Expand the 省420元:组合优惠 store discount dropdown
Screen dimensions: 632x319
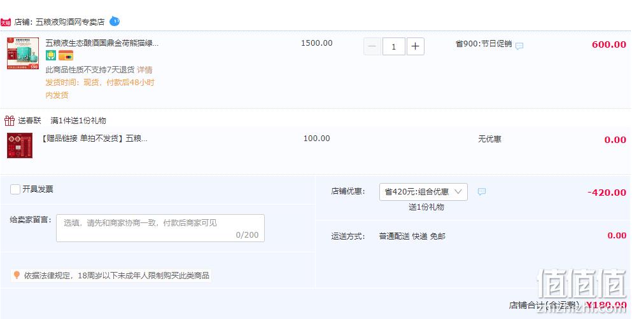click(x=423, y=192)
